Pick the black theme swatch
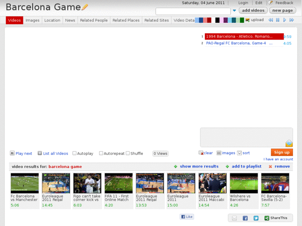302x226 pixels. click(217, 20)
